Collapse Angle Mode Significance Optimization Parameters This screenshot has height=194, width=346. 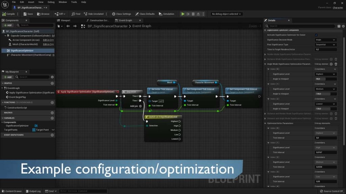pyautogui.click(x=265, y=64)
